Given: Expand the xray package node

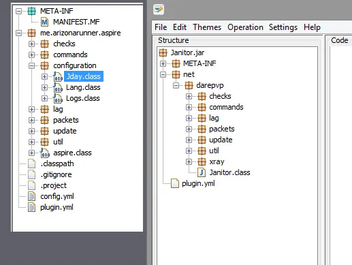Looking at the screenshot, I should point(189,162).
